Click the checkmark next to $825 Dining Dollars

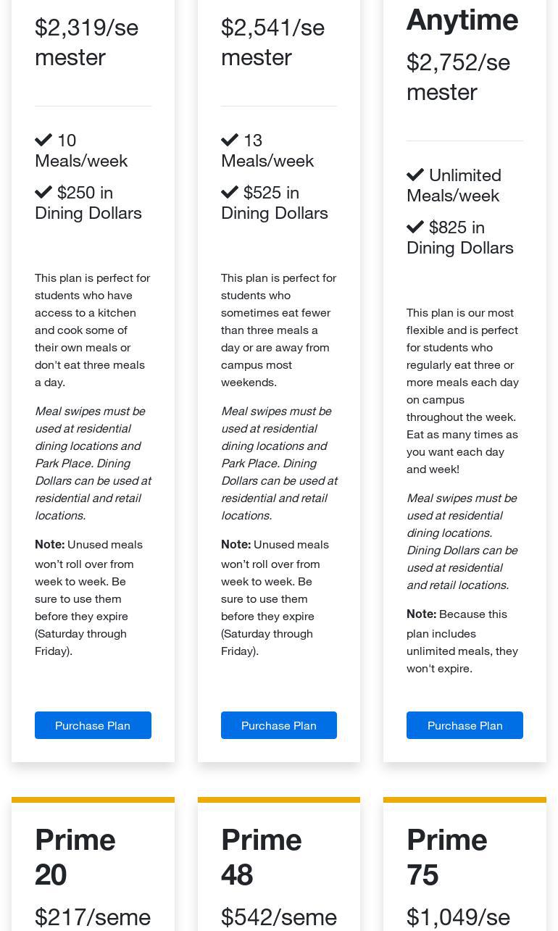point(415,227)
